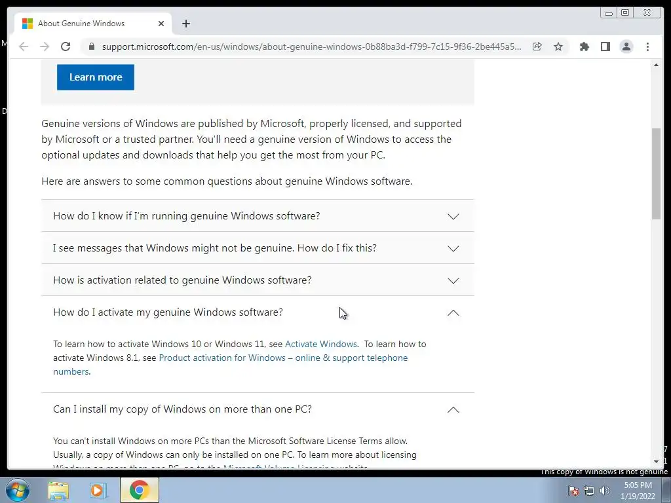Click scrollbar down arrow

tap(656, 462)
